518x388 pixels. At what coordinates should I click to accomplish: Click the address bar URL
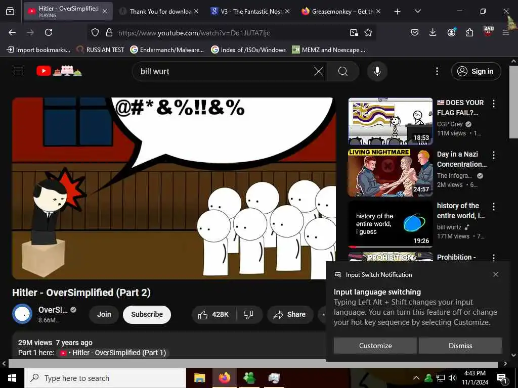pyautogui.click(x=194, y=33)
